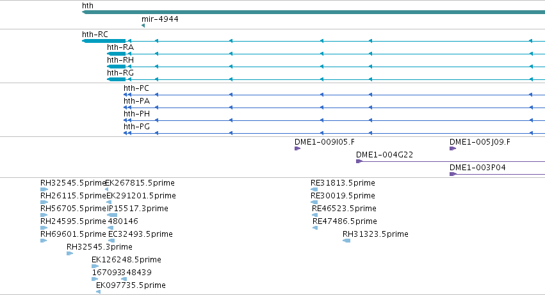Screen dimensions: 545x295
Task: Click the EC32493.5prime label
Action: click(x=140, y=235)
